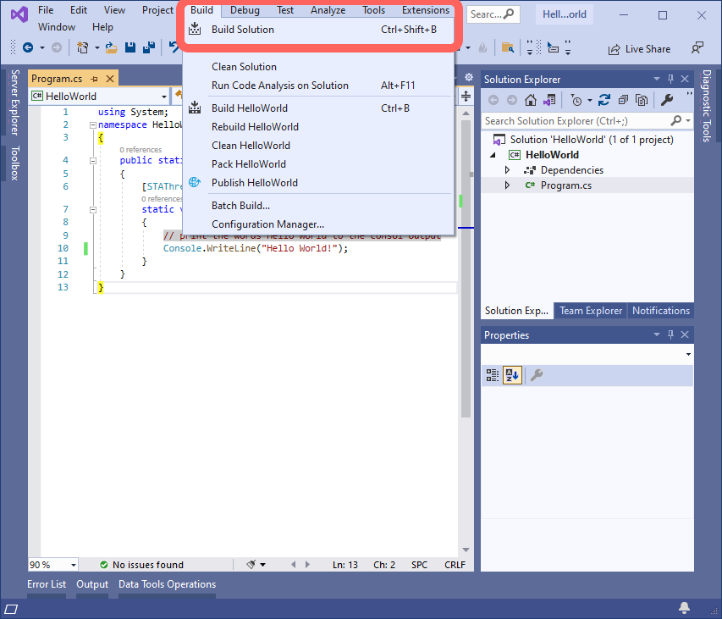Open the HelloWorld project combo box
The height and width of the screenshot is (619, 722).
tap(100, 97)
